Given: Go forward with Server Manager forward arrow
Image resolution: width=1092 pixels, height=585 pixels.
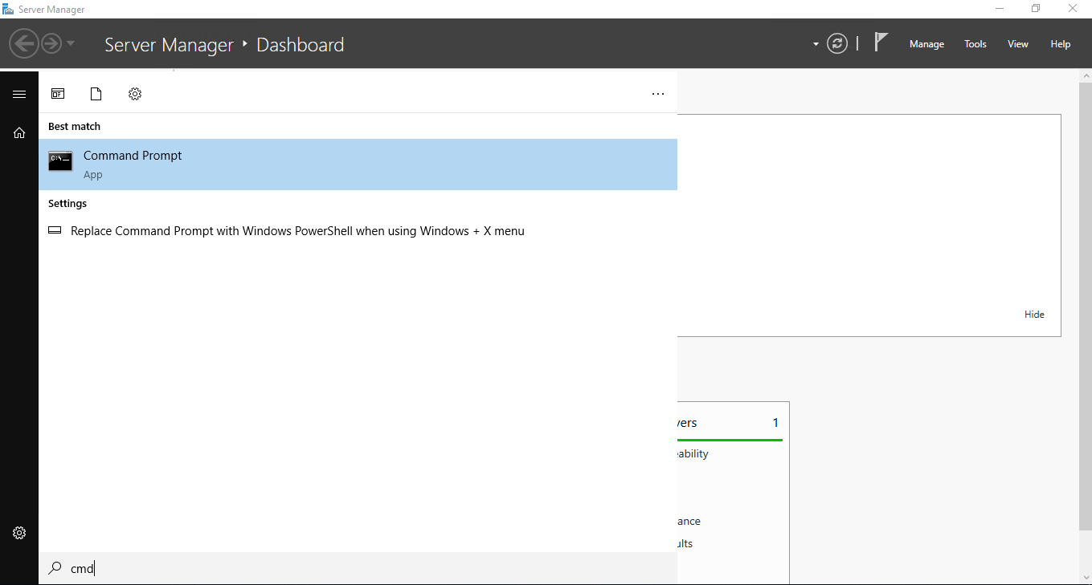Looking at the screenshot, I should [51, 43].
